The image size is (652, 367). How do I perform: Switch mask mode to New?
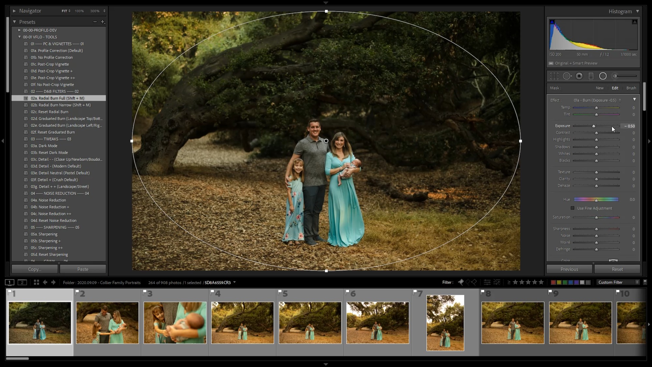600,88
